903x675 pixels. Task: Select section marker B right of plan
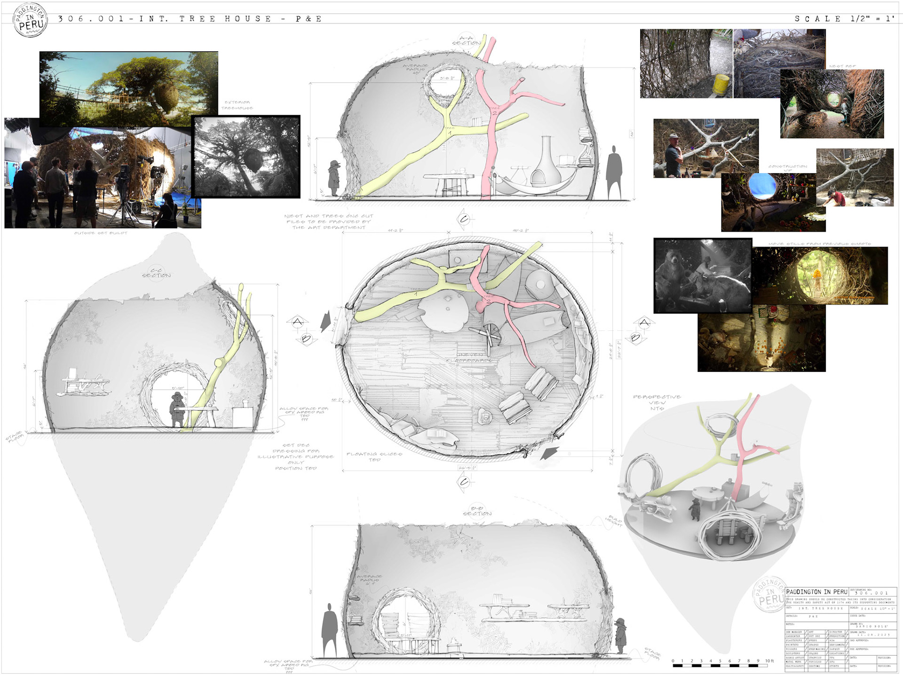[x=636, y=338]
